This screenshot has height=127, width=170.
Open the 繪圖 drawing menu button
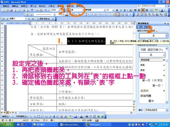6,116
